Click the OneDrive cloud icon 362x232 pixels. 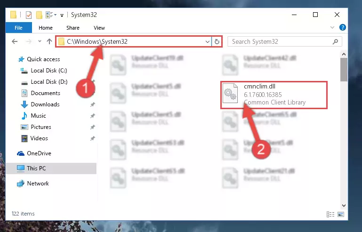(21, 153)
